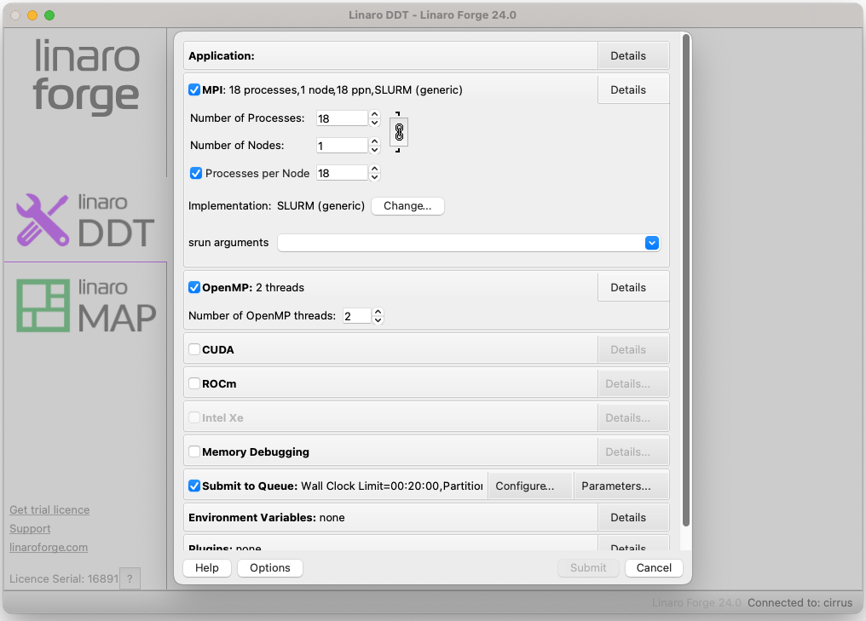Click the chain link icon between processes and nodes
Viewport: 866px width, 621px height.
[x=398, y=132]
